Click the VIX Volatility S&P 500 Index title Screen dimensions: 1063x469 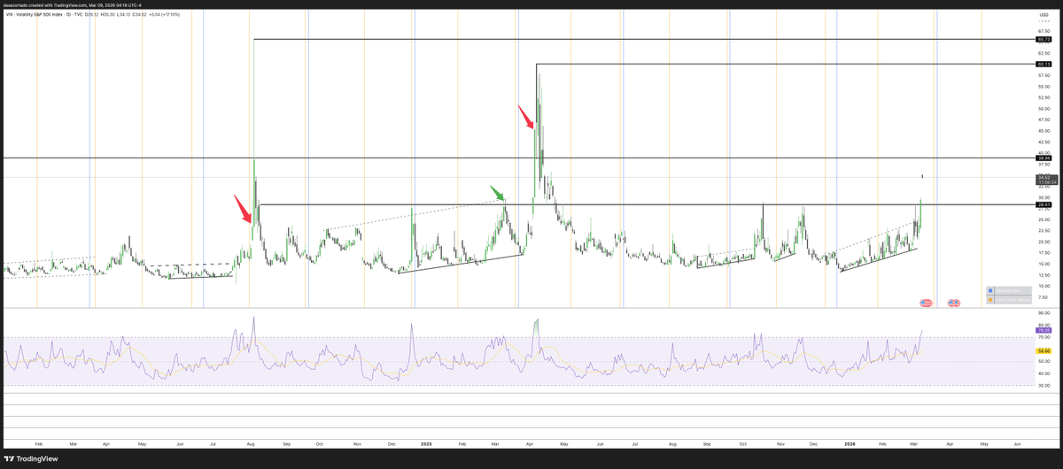point(35,14)
